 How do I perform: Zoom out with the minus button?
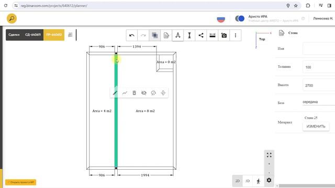(269, 172)
